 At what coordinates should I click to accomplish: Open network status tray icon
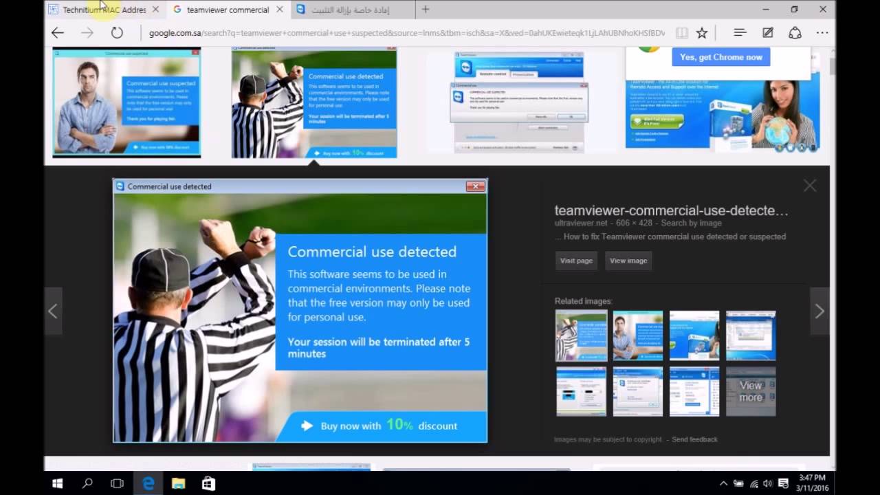pyautogui.click(x=754, y=483)
